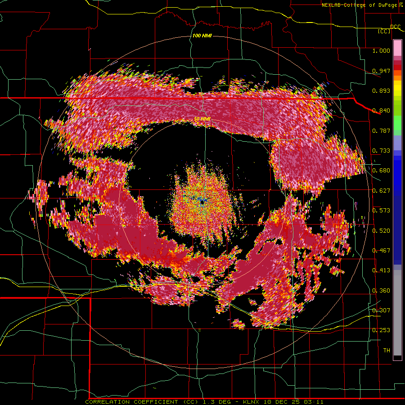Screen dimensions: 405x405
Task: Click the 0.680 legend value
Action: 381,171
